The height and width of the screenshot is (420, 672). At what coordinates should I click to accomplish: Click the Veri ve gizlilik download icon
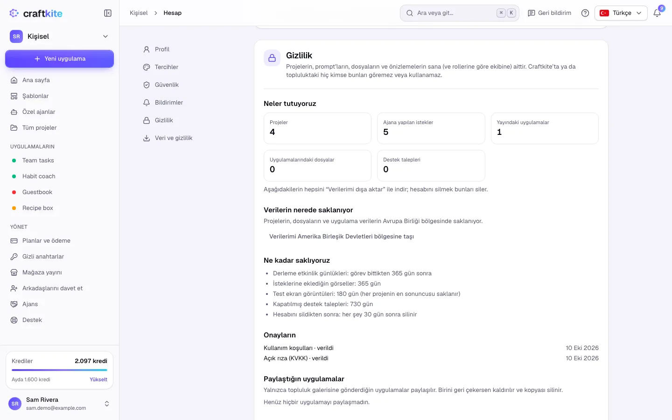[x=147, y=138]
